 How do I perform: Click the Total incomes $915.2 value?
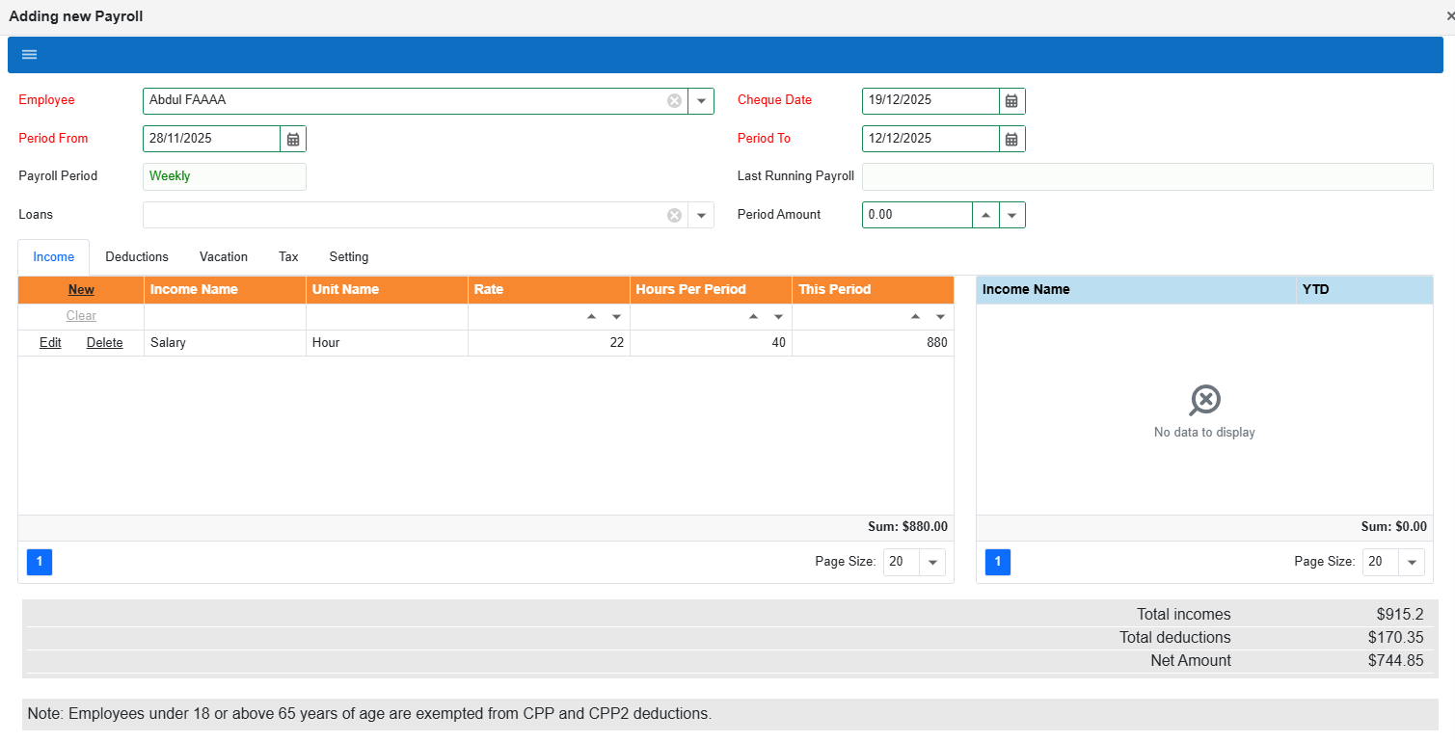tap(1400, 615)
